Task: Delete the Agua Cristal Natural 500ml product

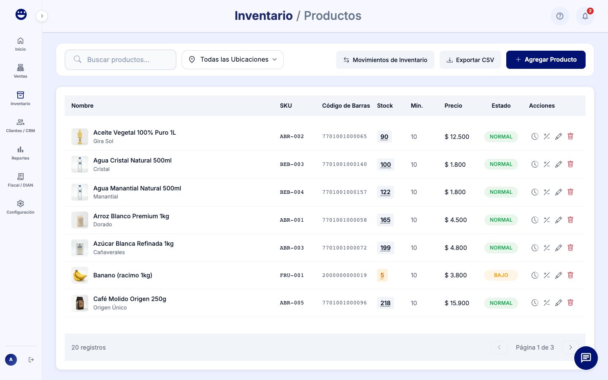Action: click(570, 164)
